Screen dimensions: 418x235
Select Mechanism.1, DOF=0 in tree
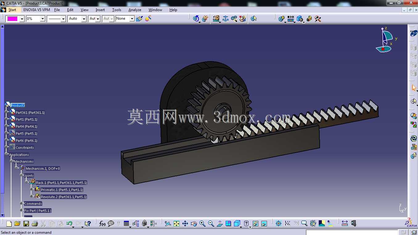click(x=43, y=169)
